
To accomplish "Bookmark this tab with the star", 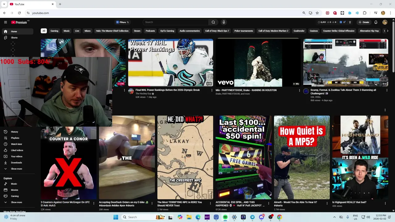I will tap(317, 13).
